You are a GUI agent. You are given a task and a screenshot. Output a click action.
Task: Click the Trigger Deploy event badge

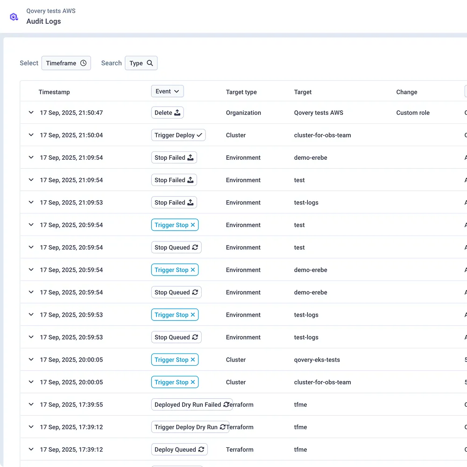click(x=178, y=135)
